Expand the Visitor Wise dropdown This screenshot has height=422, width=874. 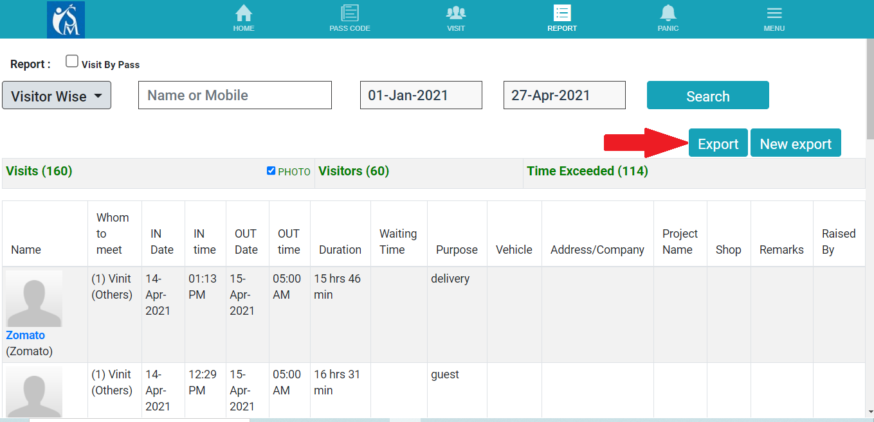(57, 96)
